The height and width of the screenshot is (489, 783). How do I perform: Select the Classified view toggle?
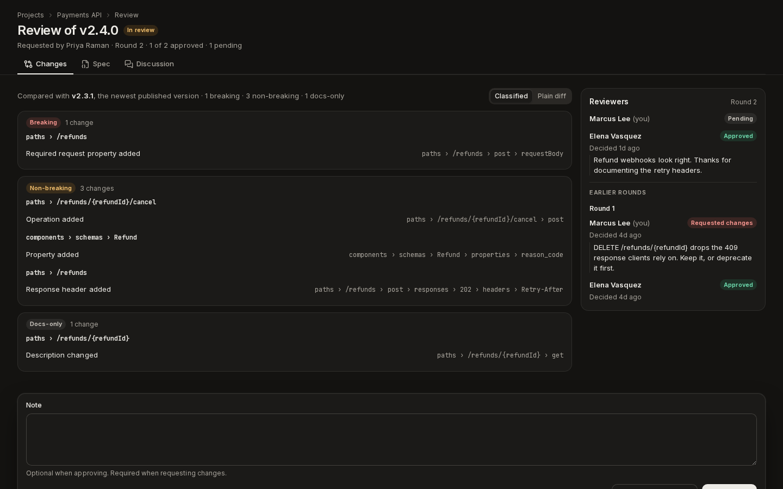pyautogui.click(x=511, y=96)
